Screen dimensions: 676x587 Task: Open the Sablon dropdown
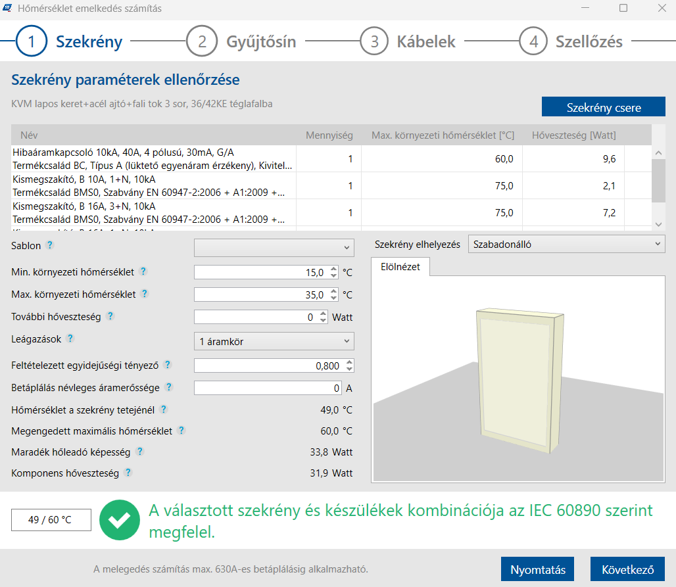click(x=274, y=247)
